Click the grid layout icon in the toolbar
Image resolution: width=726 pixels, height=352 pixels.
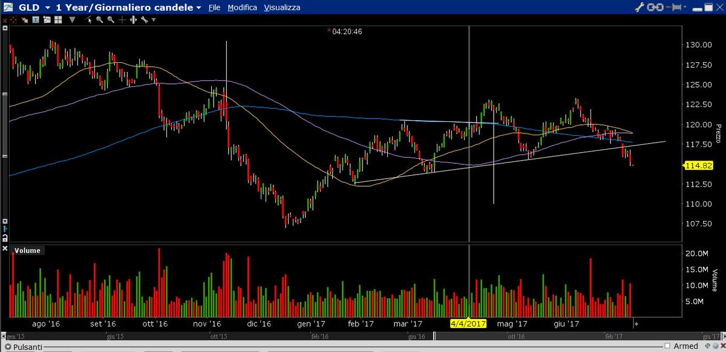point(57,20)
